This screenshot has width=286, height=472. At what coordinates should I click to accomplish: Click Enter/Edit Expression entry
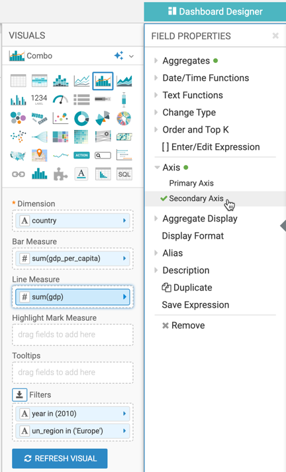(211, 147)
